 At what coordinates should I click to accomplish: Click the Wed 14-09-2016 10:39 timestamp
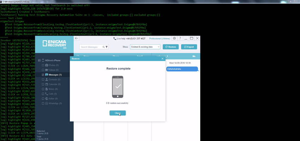click(x=180, y=63)
